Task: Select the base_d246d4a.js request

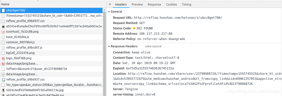Action: pyautogui.click(x=51, y=37)
